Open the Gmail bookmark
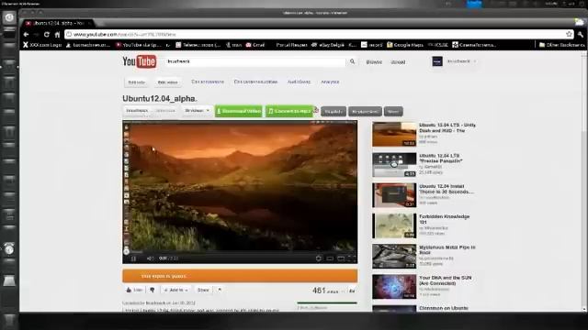The image size is (588, 330). 255,45
